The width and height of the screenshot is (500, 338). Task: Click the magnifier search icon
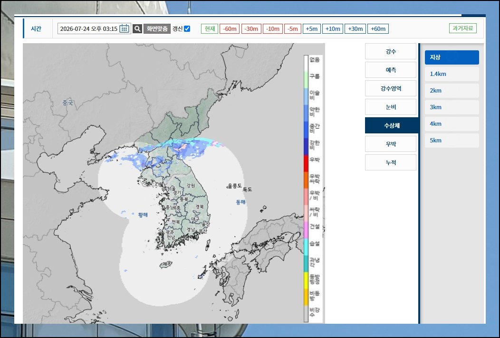click(137, 28)
